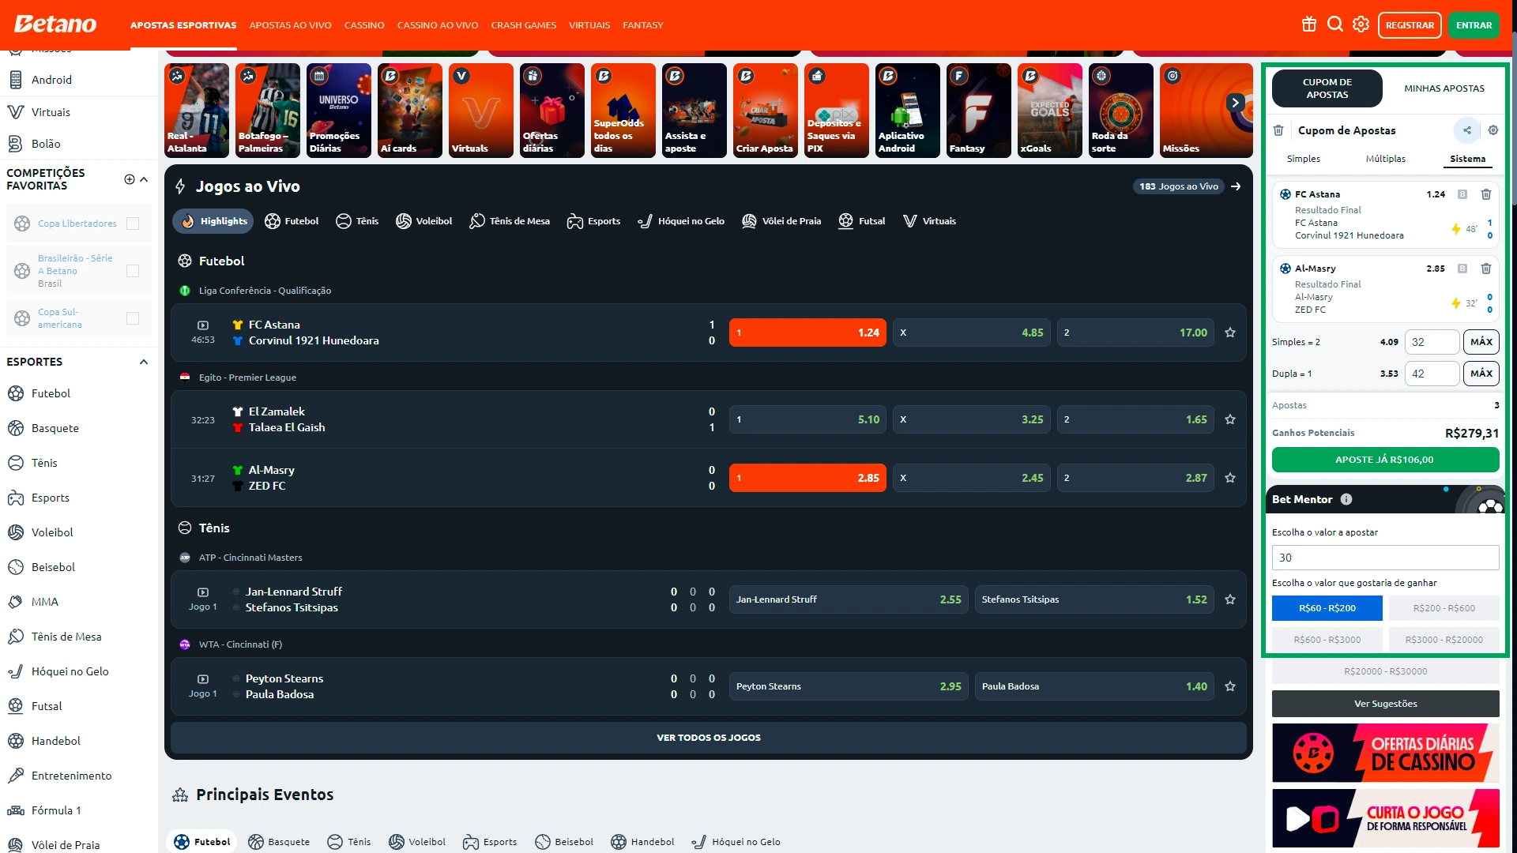Viewport: 1517px width, 853px height.
Task: Open the search magnifier icon
Action: [1335, 24]
